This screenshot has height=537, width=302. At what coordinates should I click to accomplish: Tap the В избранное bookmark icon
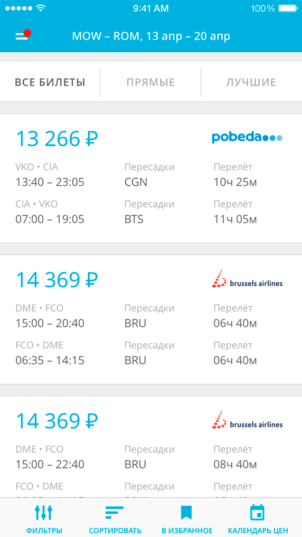186,512
